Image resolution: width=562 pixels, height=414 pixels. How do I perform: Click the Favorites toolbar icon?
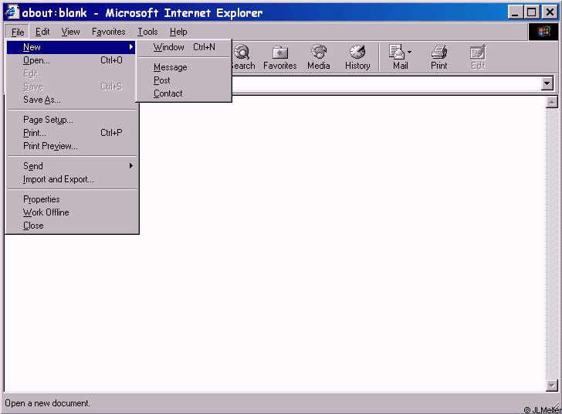280,53
